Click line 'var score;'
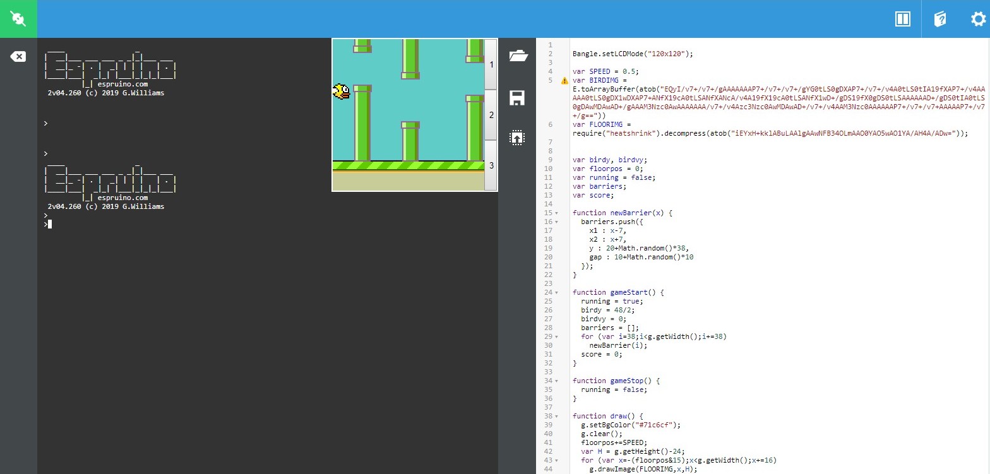The height and width of the screenshot is (474, 990). [593, 195]
